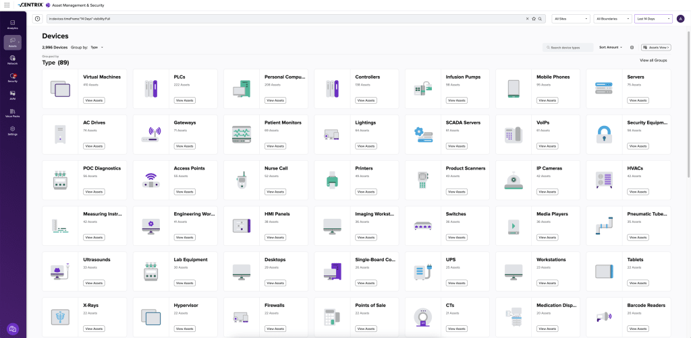Open Security in the sidebar

coord(13,78)
